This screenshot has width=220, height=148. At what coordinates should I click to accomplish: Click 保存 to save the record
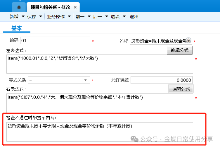point(32,17)
